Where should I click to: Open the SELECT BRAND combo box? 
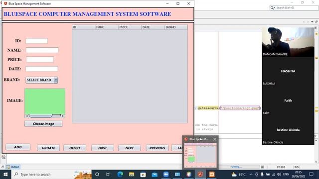[x=42, y=80]
